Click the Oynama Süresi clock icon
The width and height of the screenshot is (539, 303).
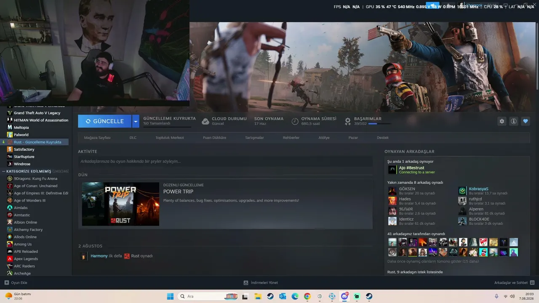point(295,121)
